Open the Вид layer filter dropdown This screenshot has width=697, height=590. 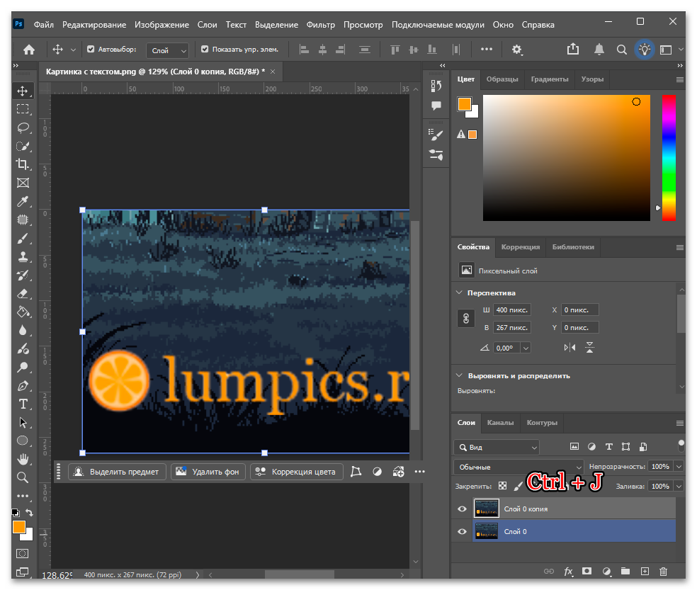tap(497, 447)
